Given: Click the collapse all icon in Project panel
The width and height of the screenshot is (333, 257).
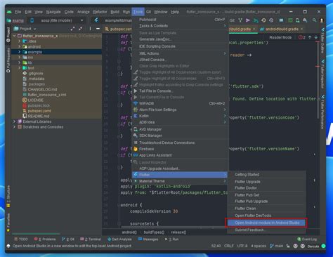Looking at the screenshot, I should [x=81, y=29].
